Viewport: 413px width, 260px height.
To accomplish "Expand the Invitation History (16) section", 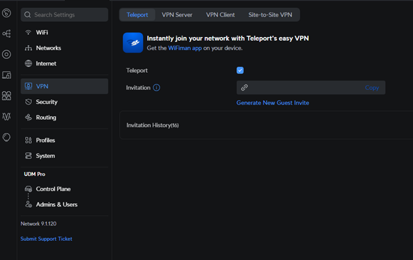I will pos(266,125).
